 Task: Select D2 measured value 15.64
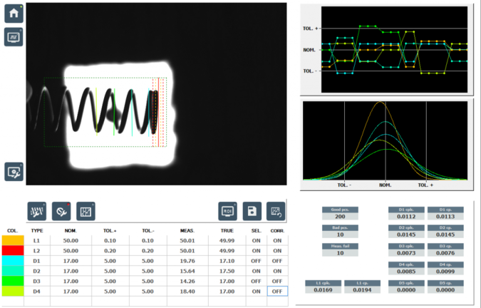click(x=187, y=271)
